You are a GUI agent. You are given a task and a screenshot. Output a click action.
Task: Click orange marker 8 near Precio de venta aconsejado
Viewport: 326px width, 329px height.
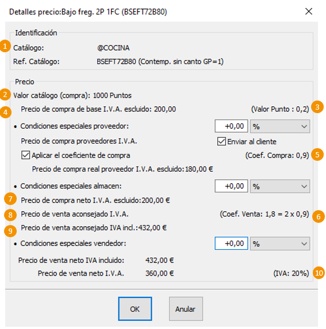pos(10,215)
